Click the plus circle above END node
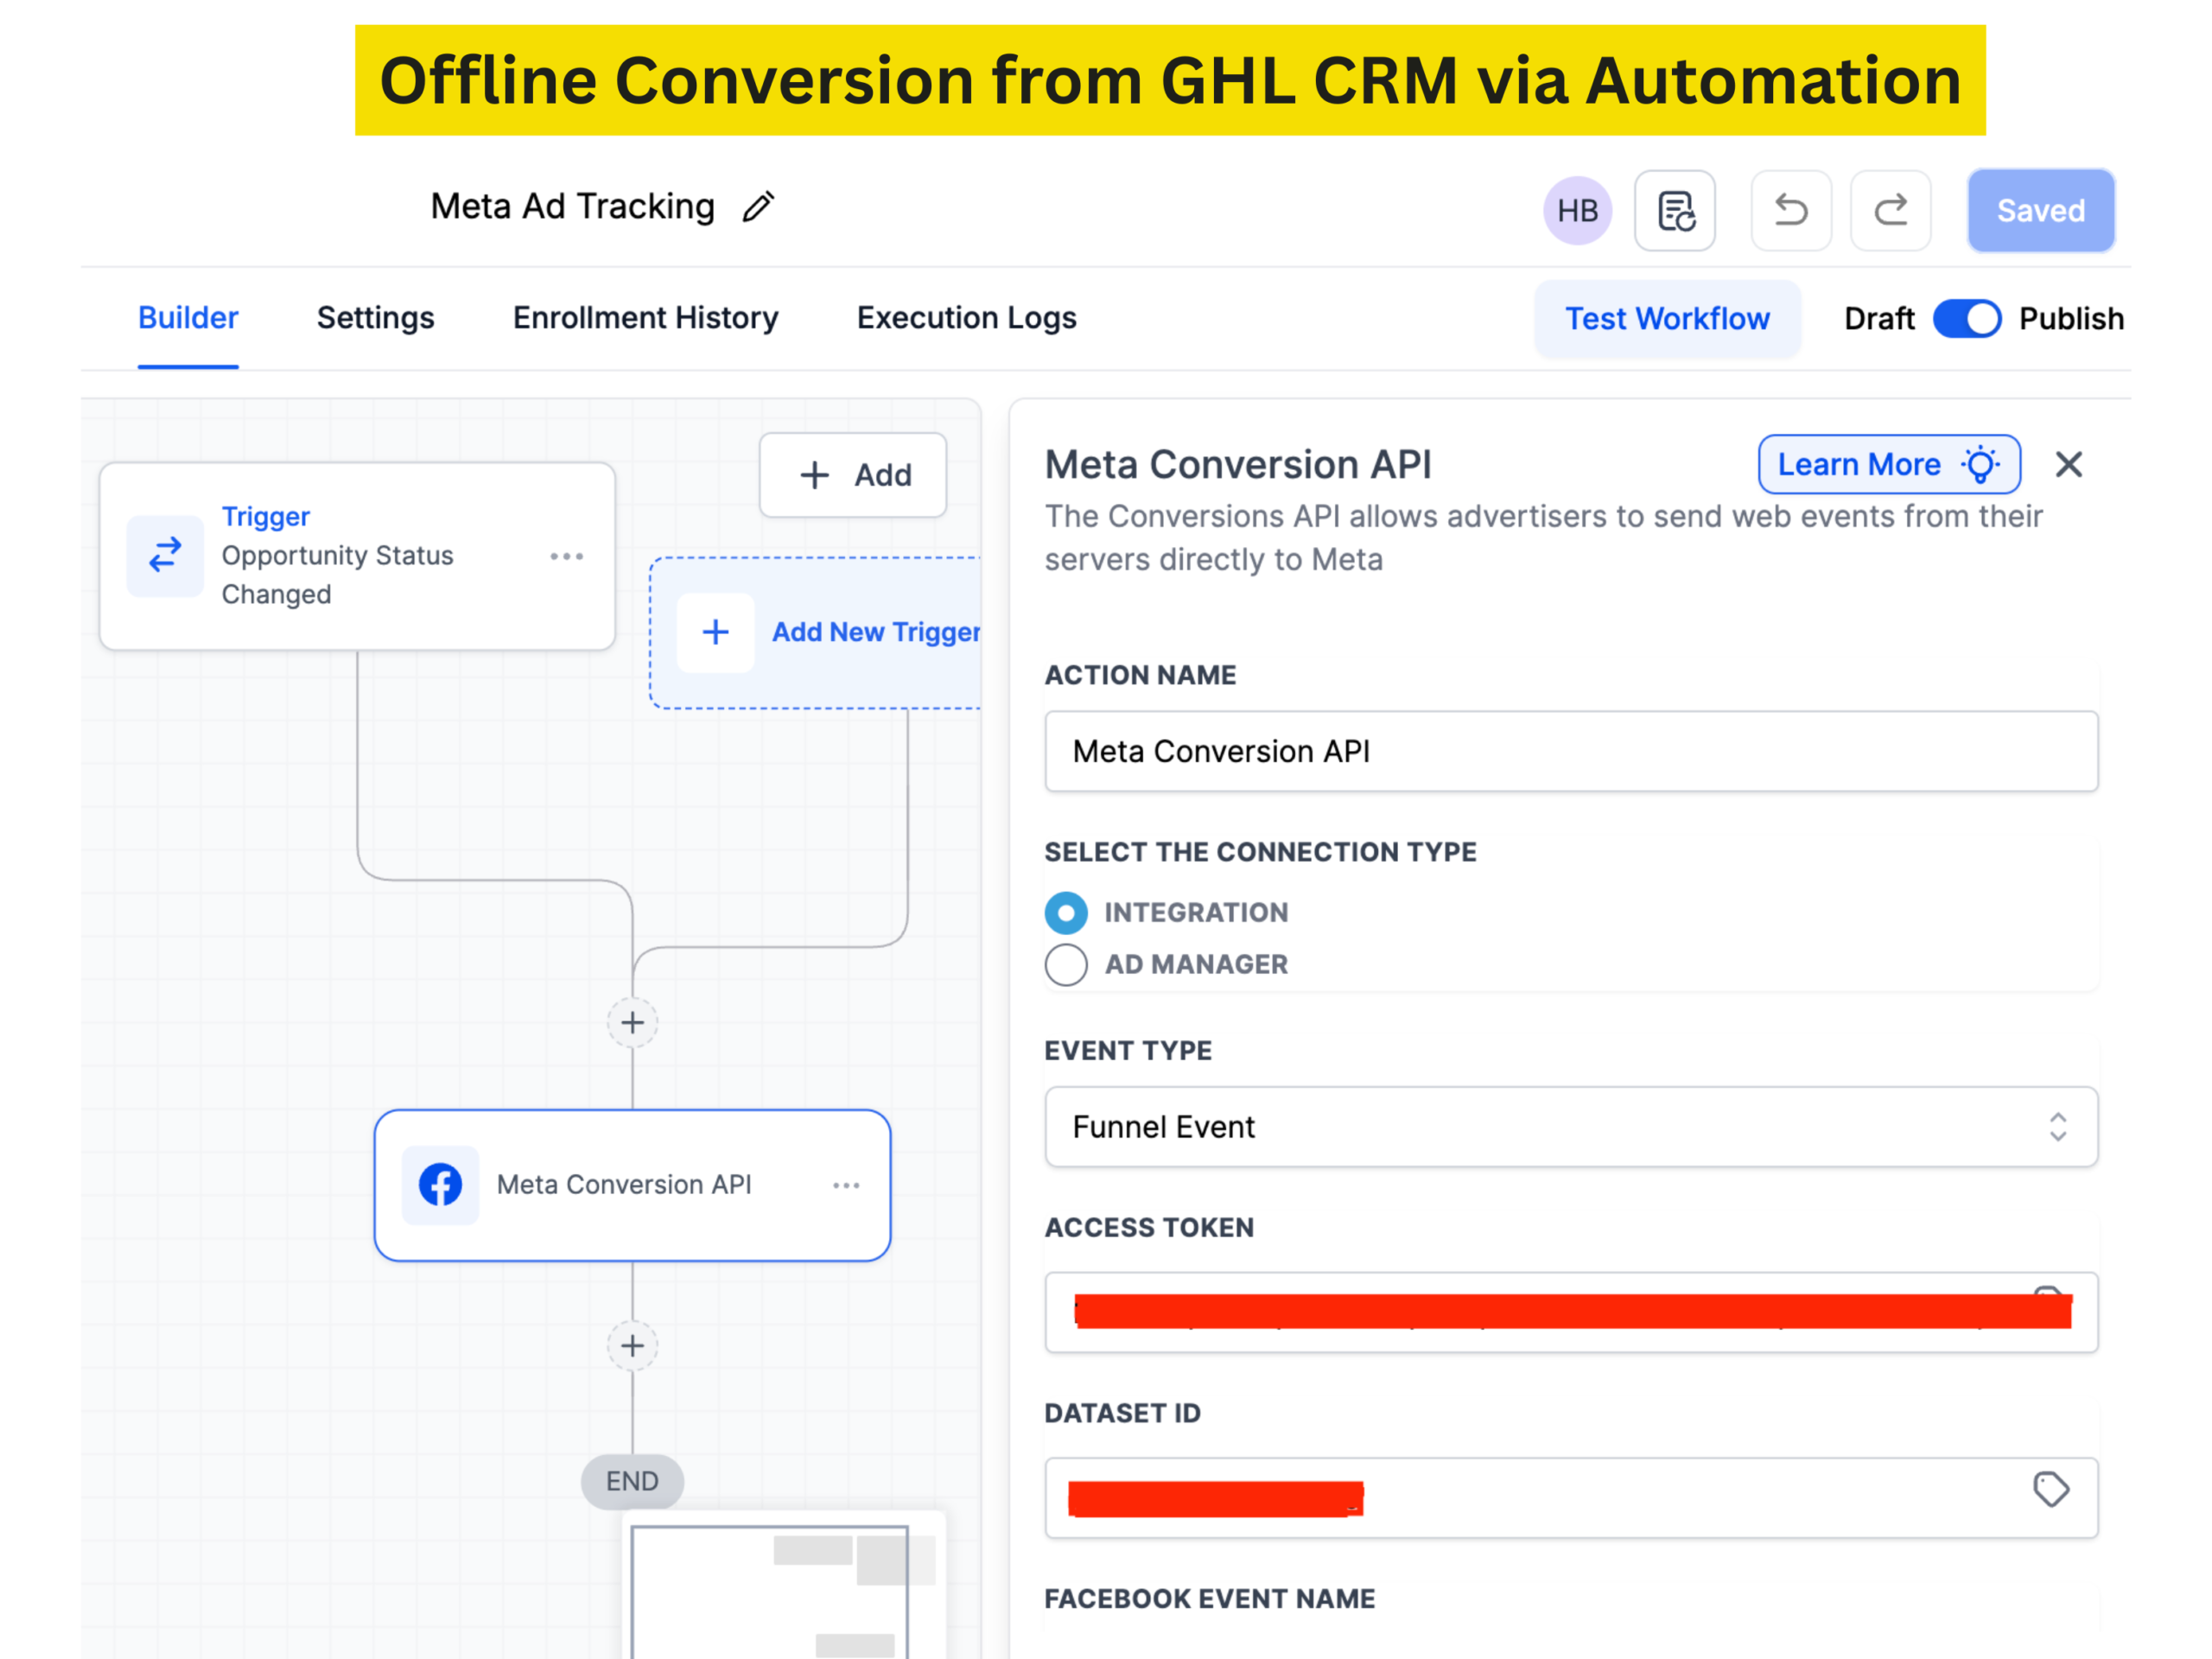Viewport: 2212px width, 1659px height. 632,1345
